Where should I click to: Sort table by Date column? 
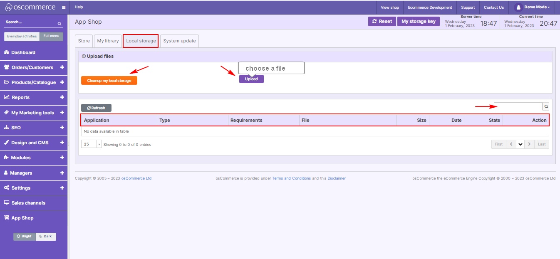(447, 120)
